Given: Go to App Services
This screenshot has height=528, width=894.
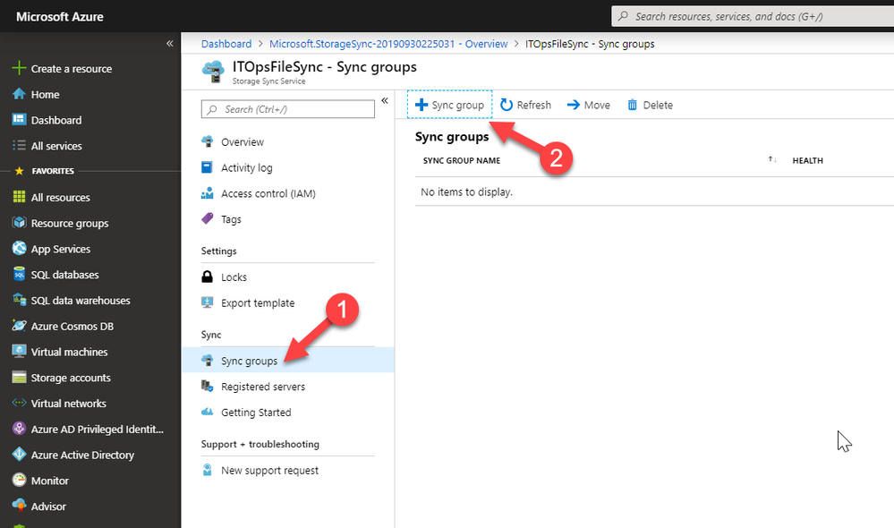Looking at the screenshot, I should tap(60, 249).
